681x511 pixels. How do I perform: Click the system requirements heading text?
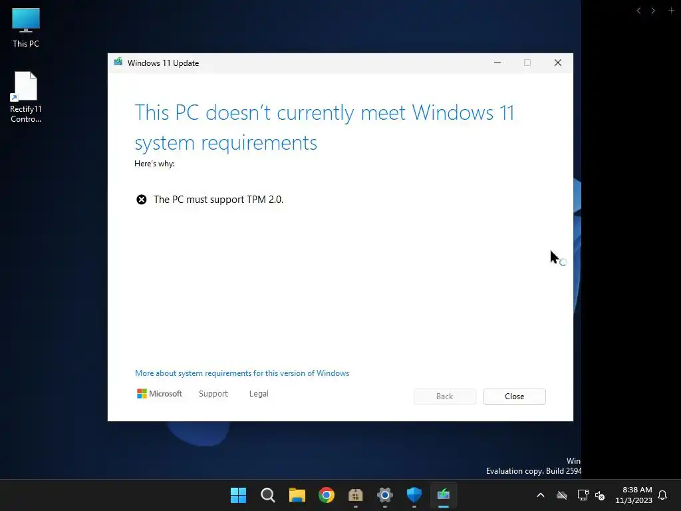[325, 128]
